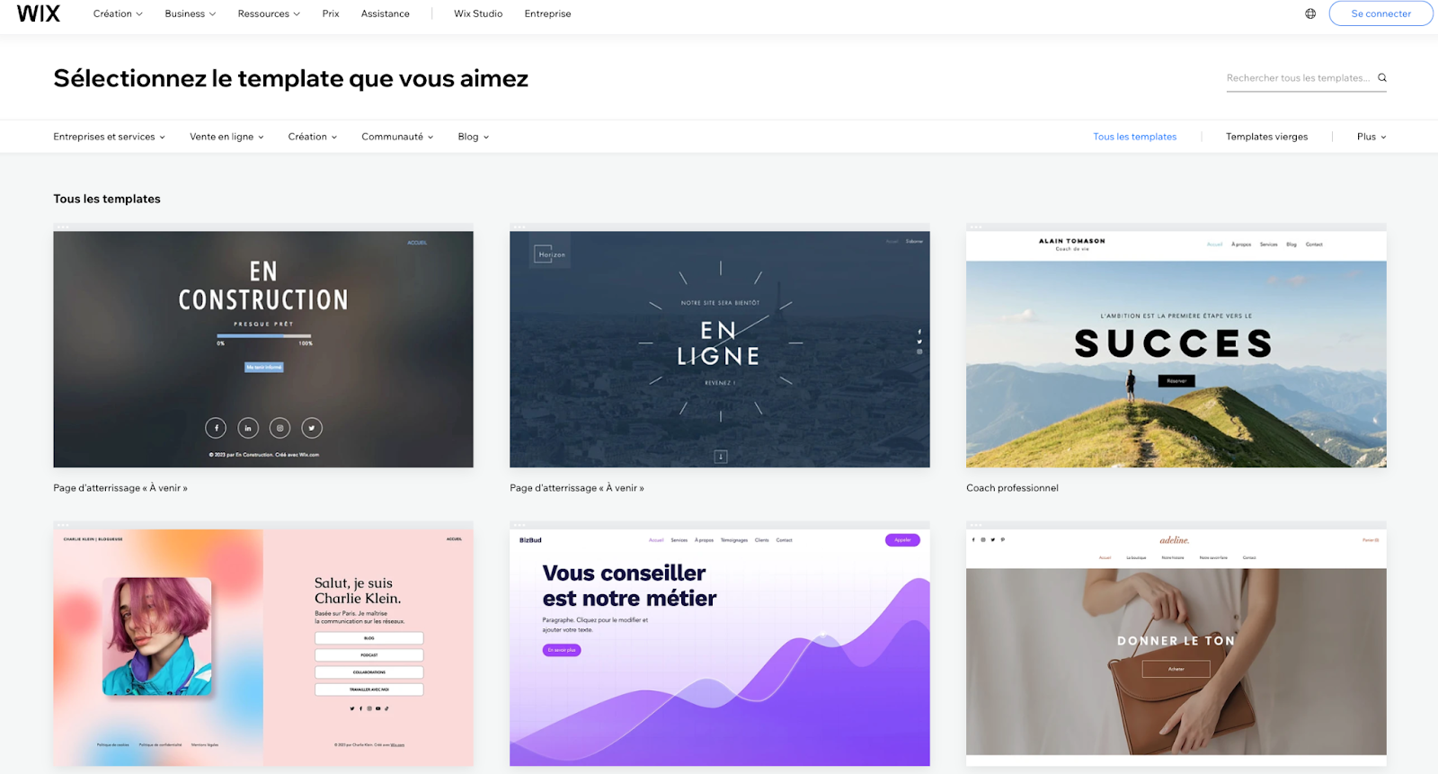Click the Twitter icon in En Construction template

312,428
